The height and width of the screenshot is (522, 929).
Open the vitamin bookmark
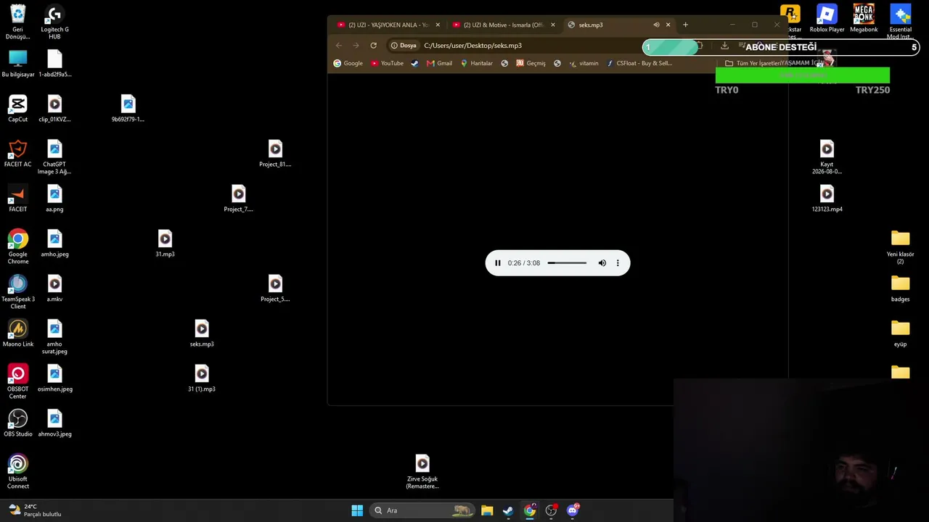tap(584, 63)
